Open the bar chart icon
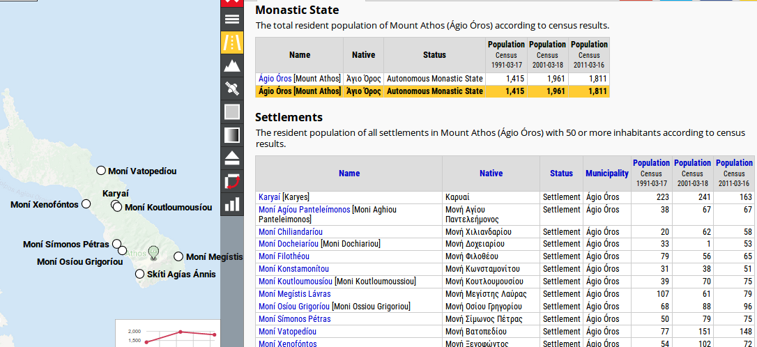The image size is (757, 347). [x=232, y=204]
